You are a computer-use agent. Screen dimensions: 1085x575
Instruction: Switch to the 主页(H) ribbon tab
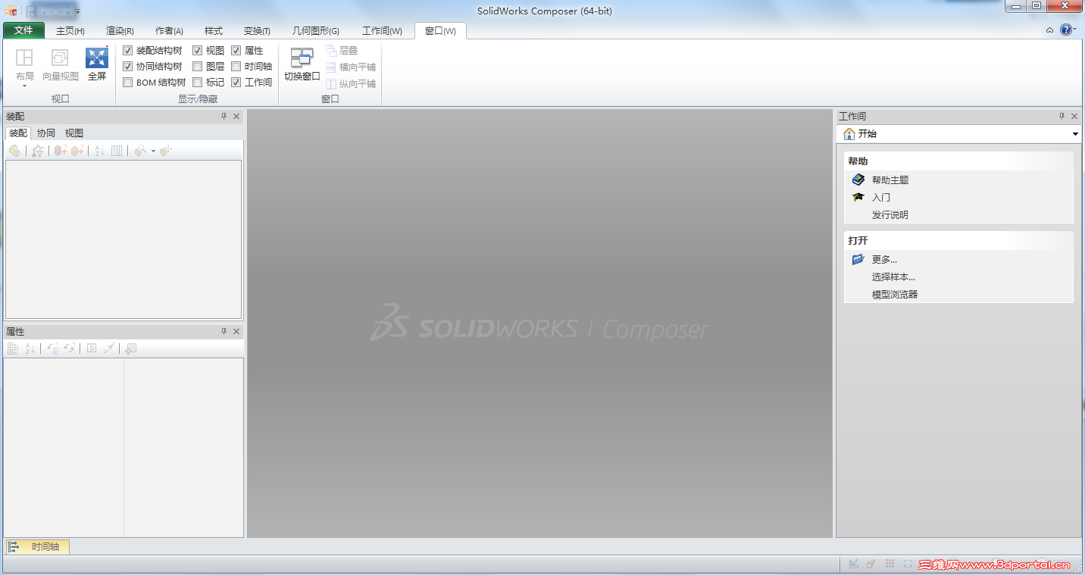click(70, 31)
